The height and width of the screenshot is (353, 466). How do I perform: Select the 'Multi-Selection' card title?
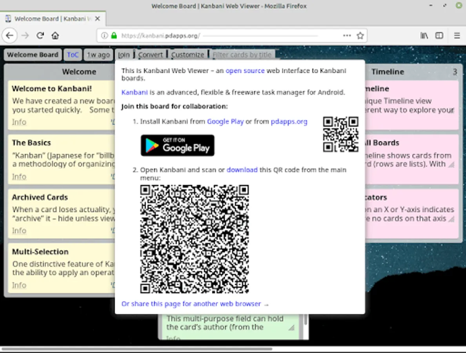click(x=40, y=252)
